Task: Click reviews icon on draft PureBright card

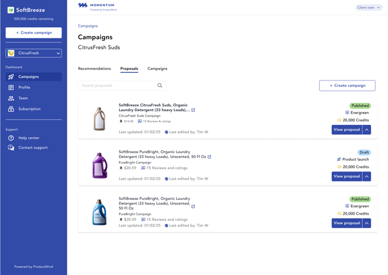Action: pyautogui.click(x=143, y=168)
